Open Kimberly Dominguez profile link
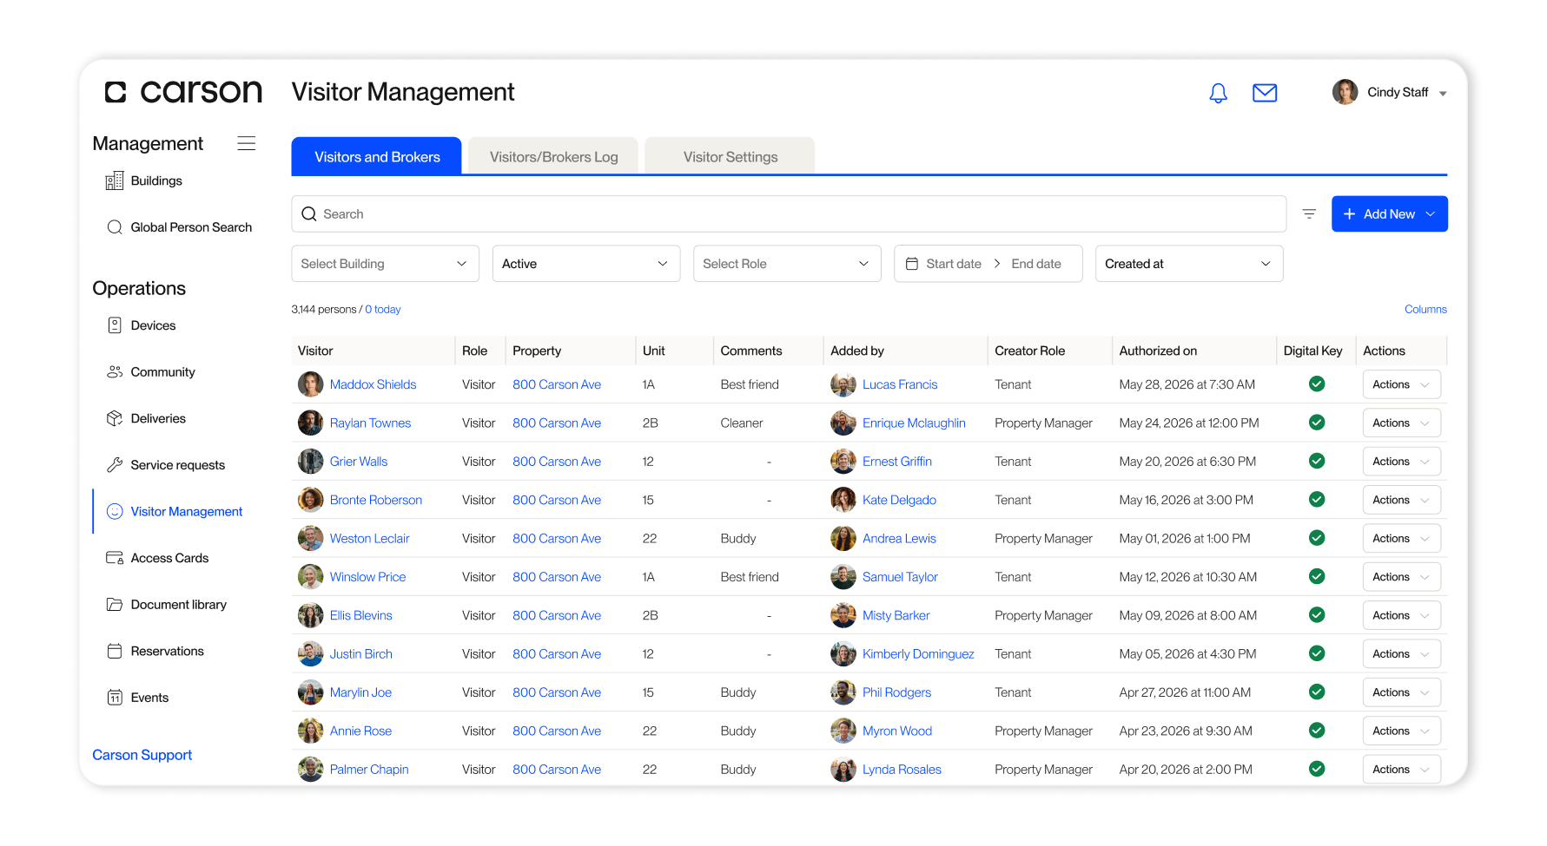 point(918,654)
